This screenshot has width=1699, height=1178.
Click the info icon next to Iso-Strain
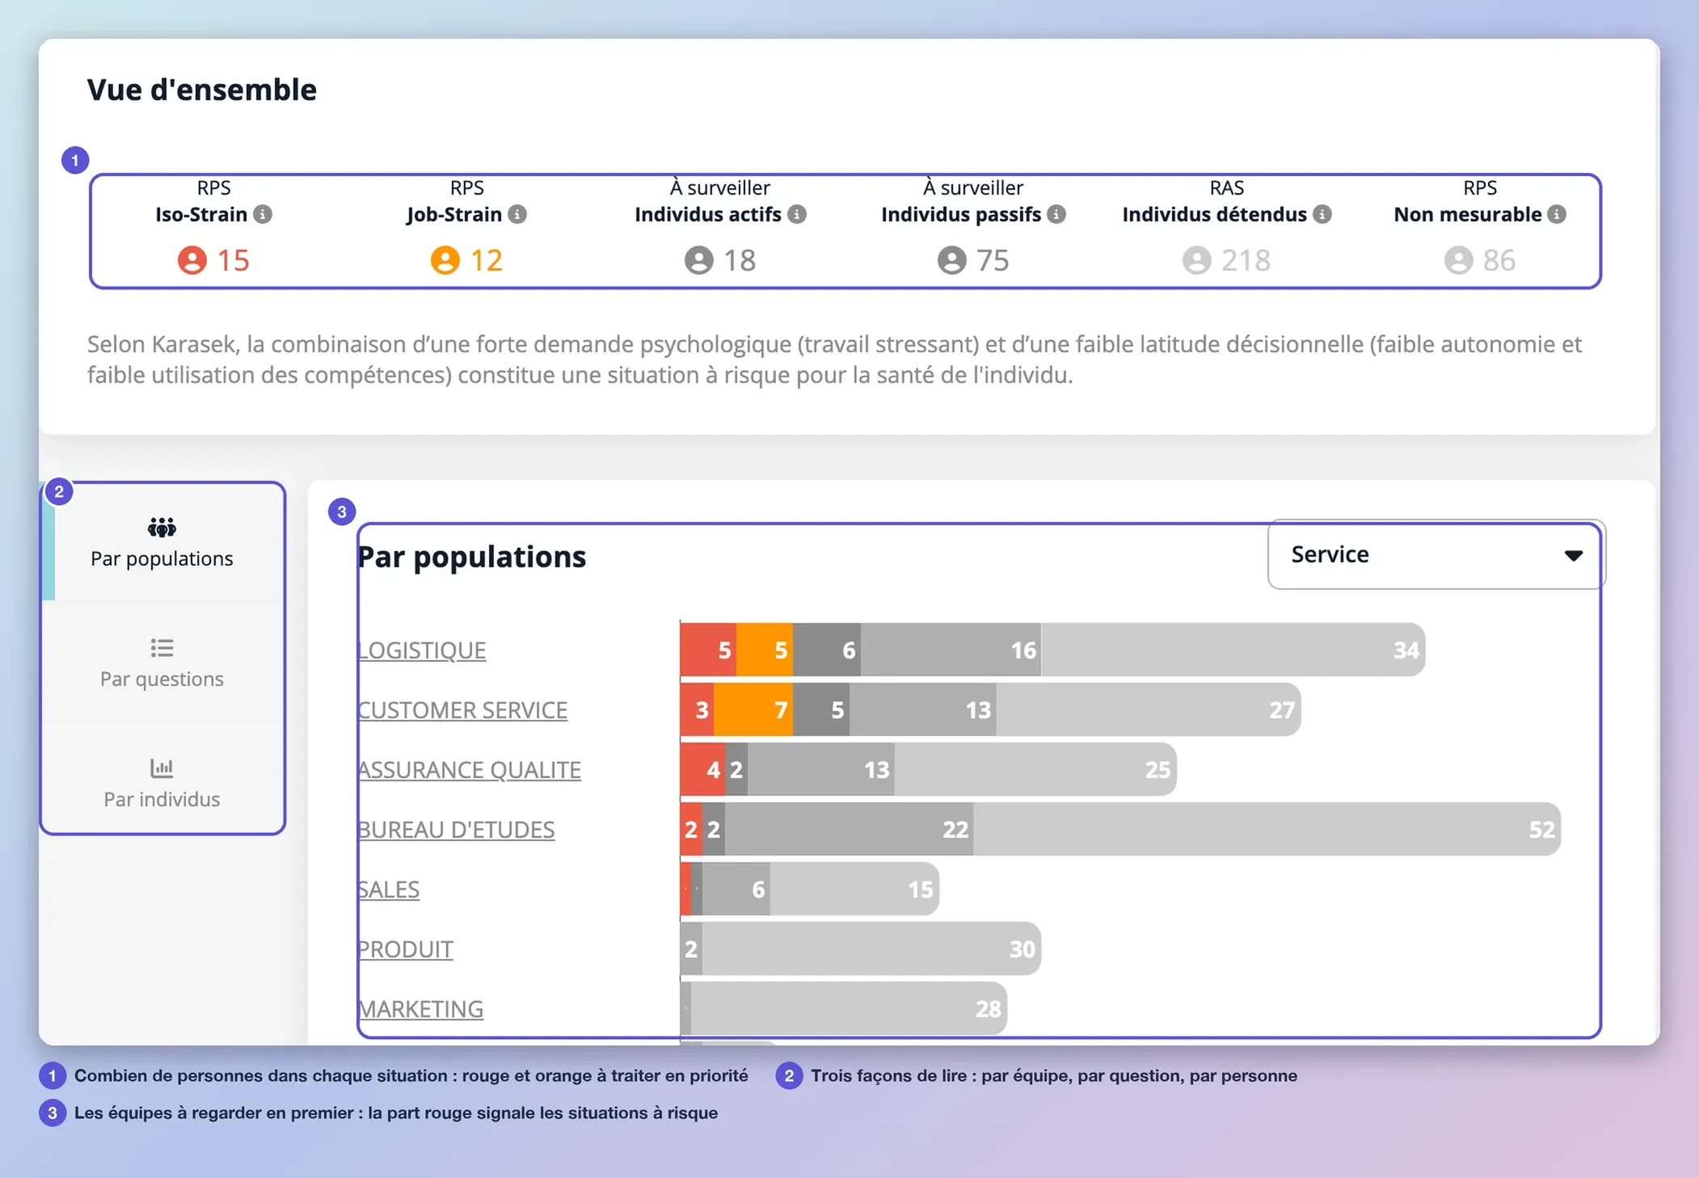pos(263,214)
